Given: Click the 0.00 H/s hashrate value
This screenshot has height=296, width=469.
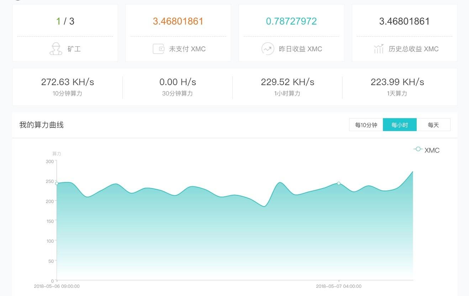Looking at the screenshot, I should coord(178,82).
